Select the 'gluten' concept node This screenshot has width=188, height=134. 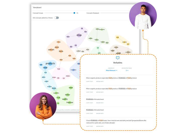(x=44, y=77)
